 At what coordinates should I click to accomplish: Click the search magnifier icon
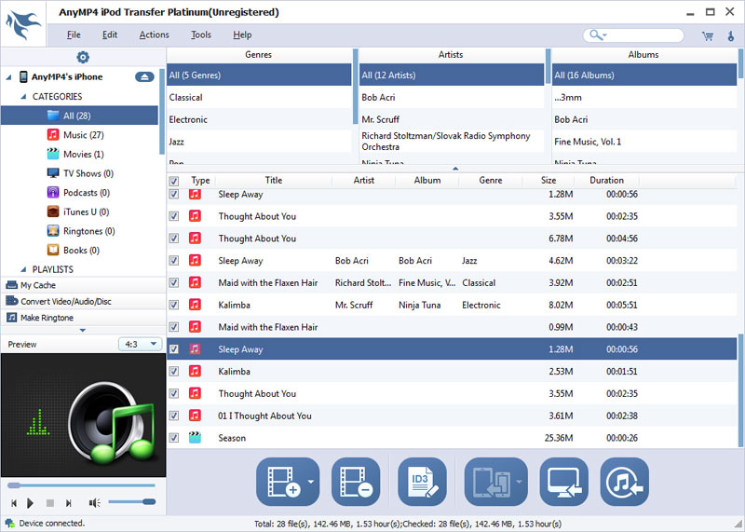[595, 34]
